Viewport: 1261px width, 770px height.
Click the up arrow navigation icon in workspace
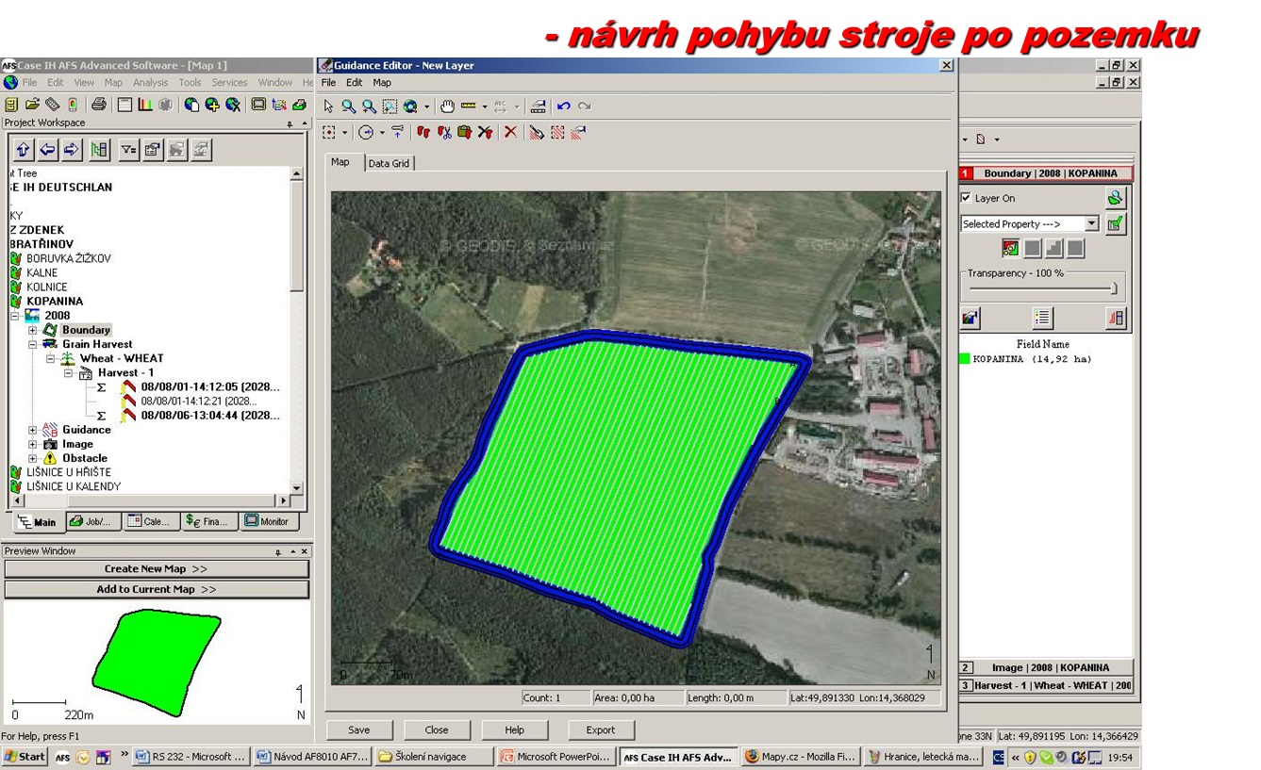click(23, 149)
